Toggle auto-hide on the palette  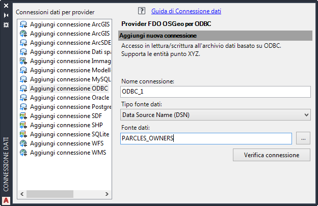(6, 15)
